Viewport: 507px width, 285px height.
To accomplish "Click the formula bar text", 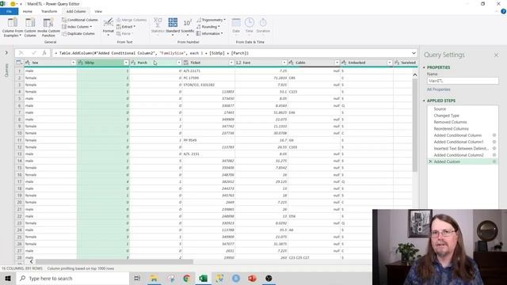I will point(154,53).
